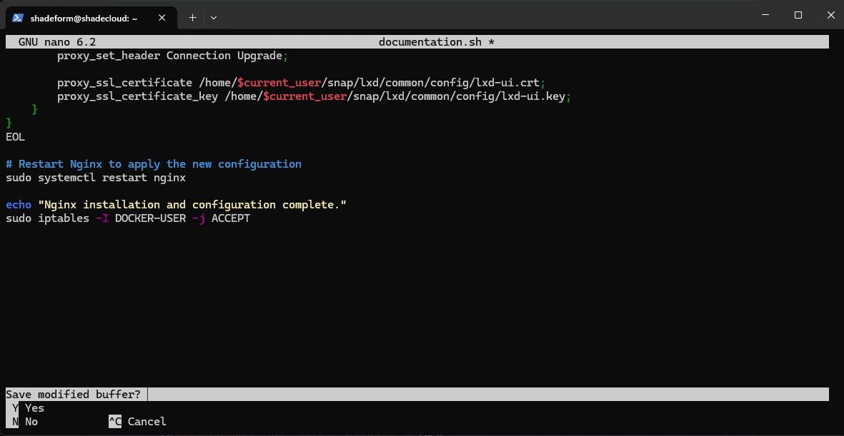Click the window close icon
Screen dimensions: 844x436
coord(830,14)
